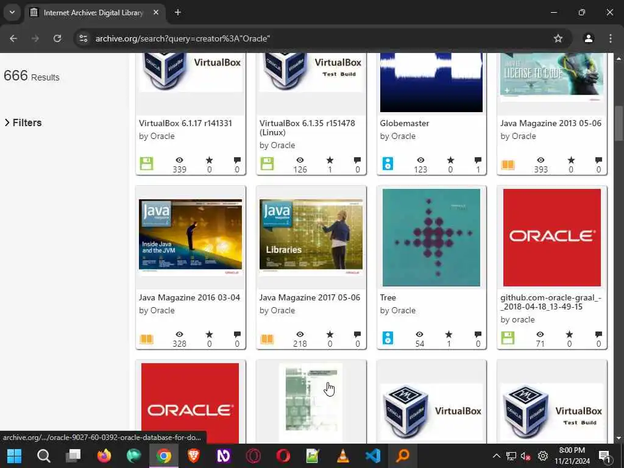Open github.com-oracle-graal_-_2018-04-18 title link

(x=551, y=302)
